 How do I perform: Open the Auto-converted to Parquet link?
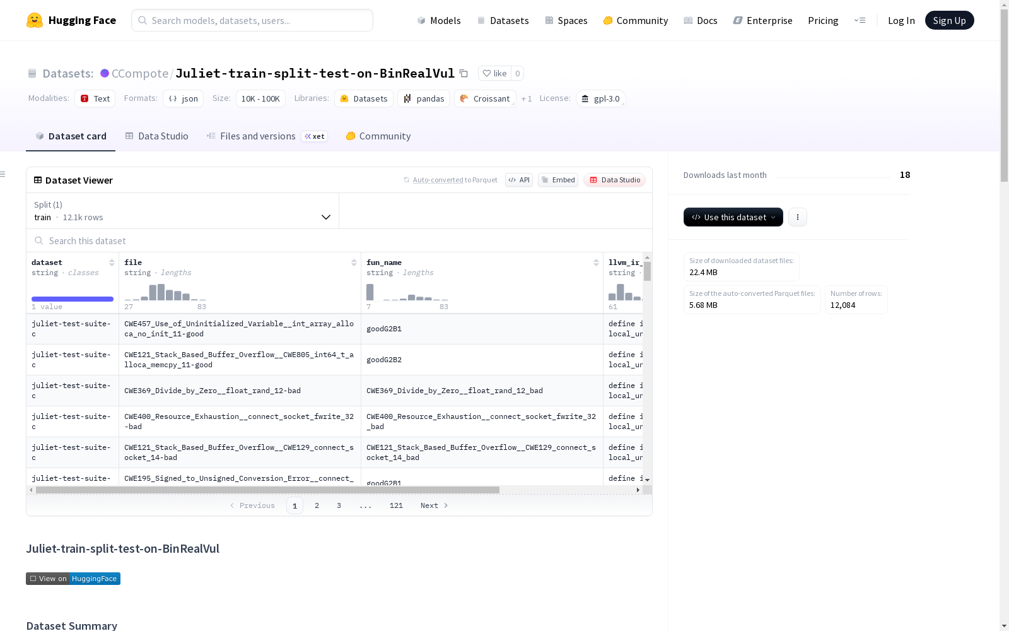click(x=450, y=180)
